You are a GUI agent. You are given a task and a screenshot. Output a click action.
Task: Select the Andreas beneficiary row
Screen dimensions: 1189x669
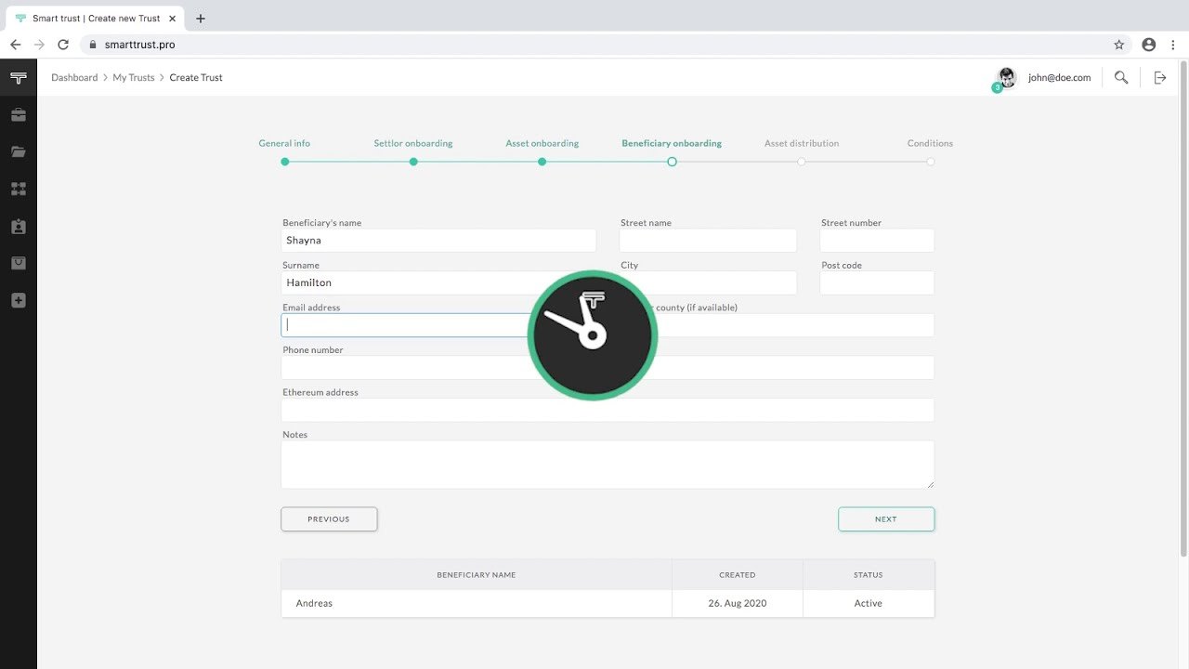click(x=608, y=603)
